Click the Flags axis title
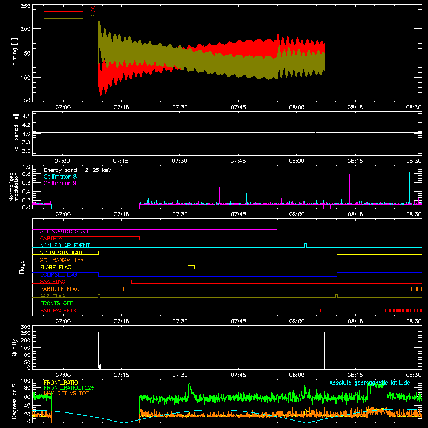 pos(22,267)
